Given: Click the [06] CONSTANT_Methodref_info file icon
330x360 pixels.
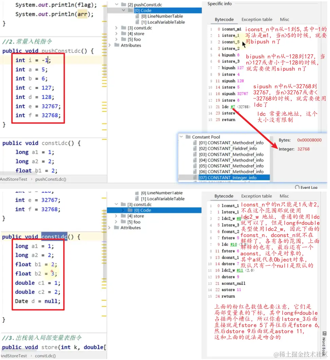Looking at the screenshot, I should 195,172.
